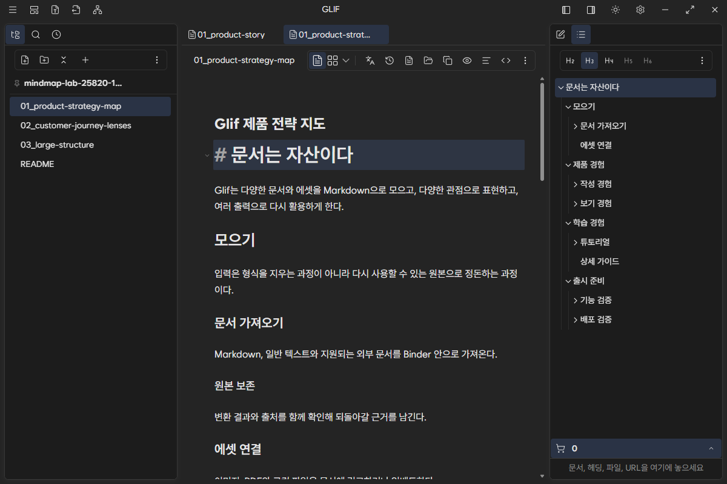Open the view mode dropdown chevron
This screenshot has width=727, height=484.
coord(346,60)
